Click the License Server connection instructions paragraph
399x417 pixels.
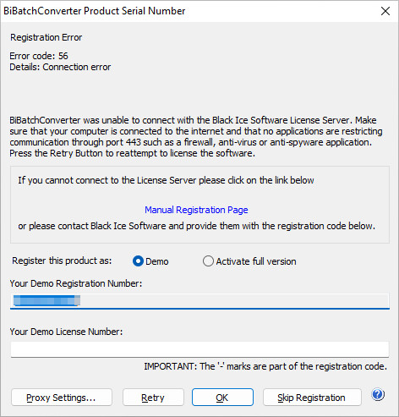(x=196, y=137)
